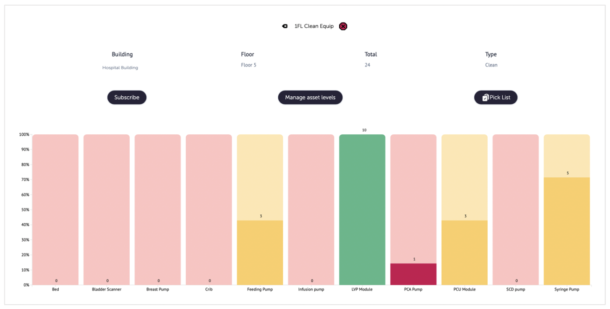
Task: Select the Syringe Pump filled yellow bar
Action: 567,231
